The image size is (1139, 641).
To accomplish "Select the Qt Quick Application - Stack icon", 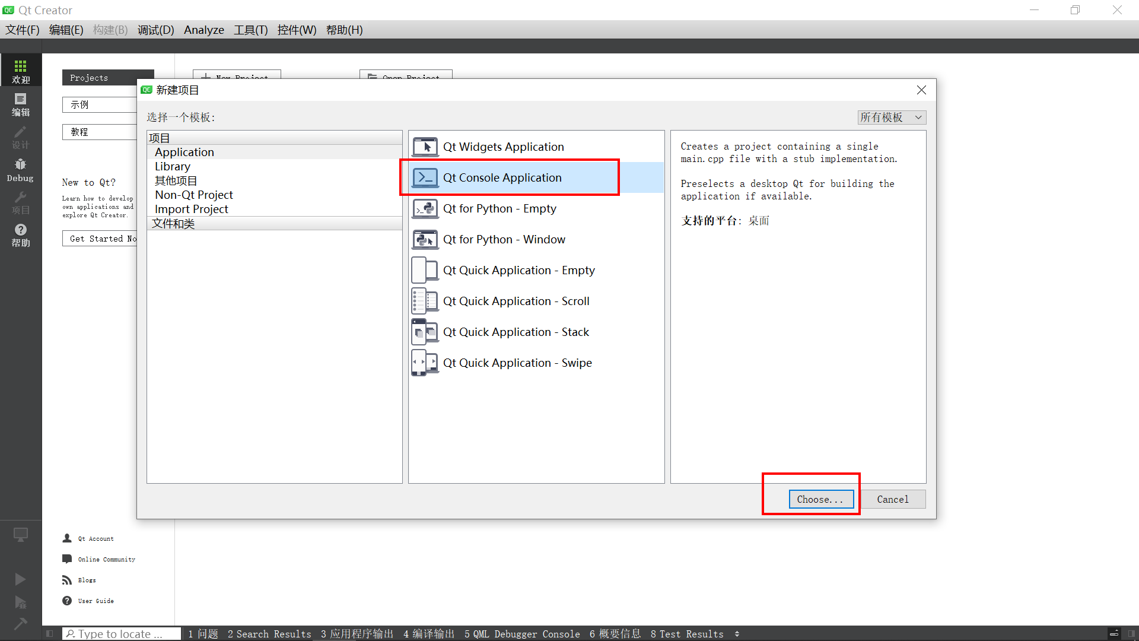I will [x=425, y=332].
